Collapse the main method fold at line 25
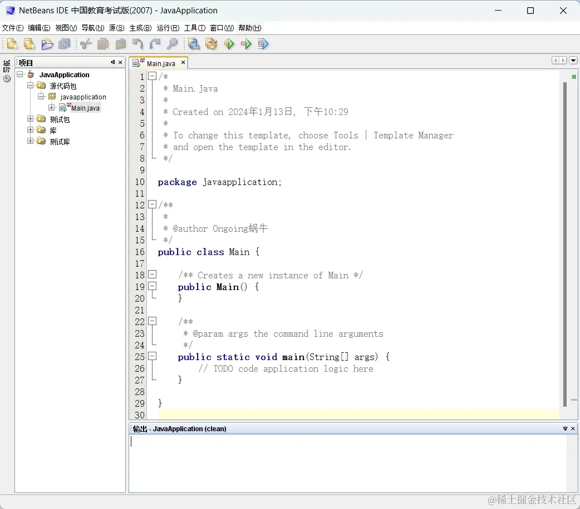This screenshot has width=580, height=509. [152, 356]
